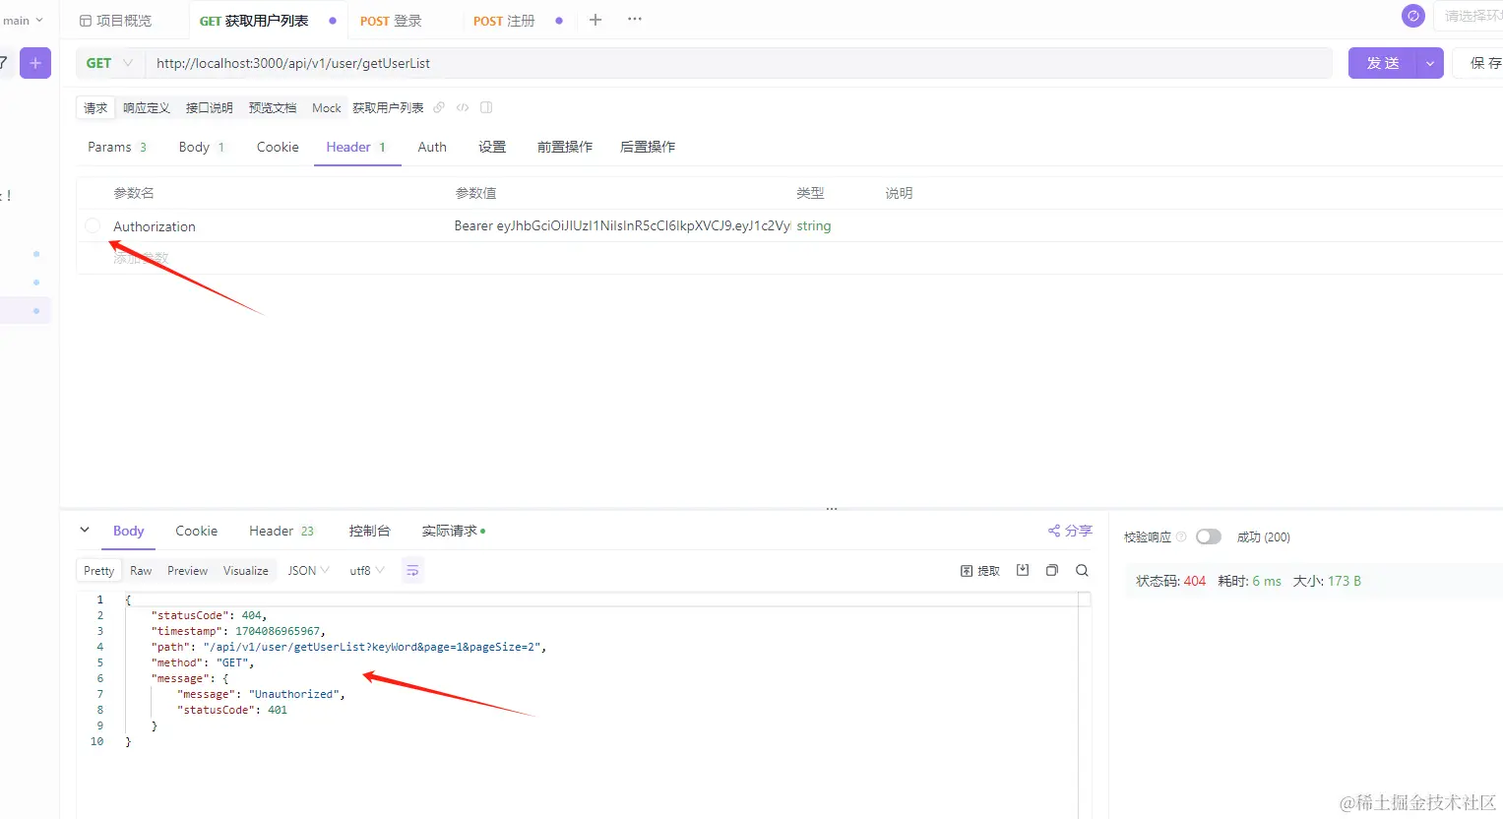Open the request Cookie tab
Viewport: 1503px width, 819px height.
click(x=278, y=147)
